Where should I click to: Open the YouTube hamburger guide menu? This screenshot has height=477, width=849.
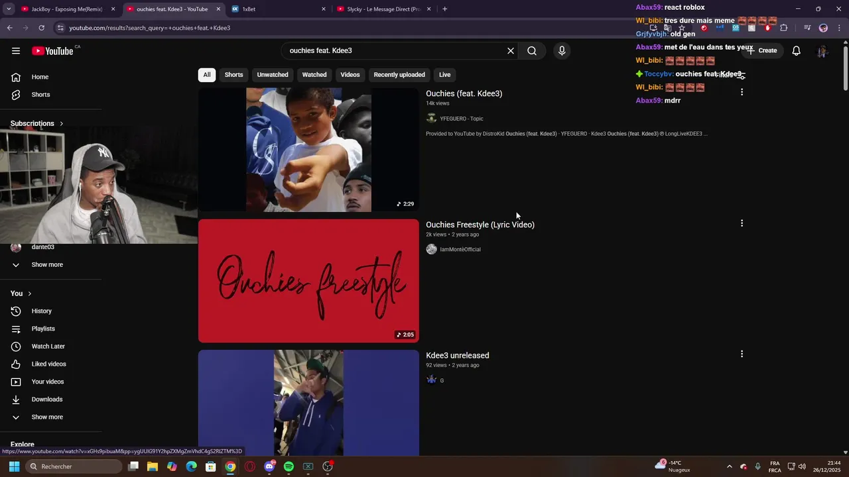[x=16, y=51]
